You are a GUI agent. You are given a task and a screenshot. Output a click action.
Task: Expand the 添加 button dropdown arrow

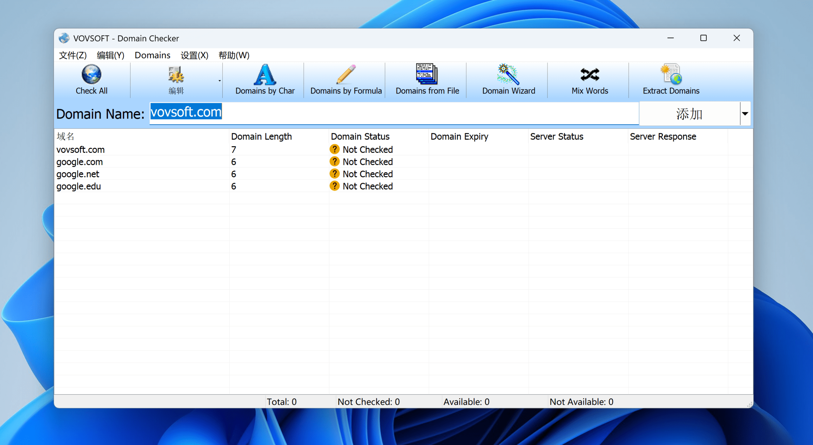point(745,114)
